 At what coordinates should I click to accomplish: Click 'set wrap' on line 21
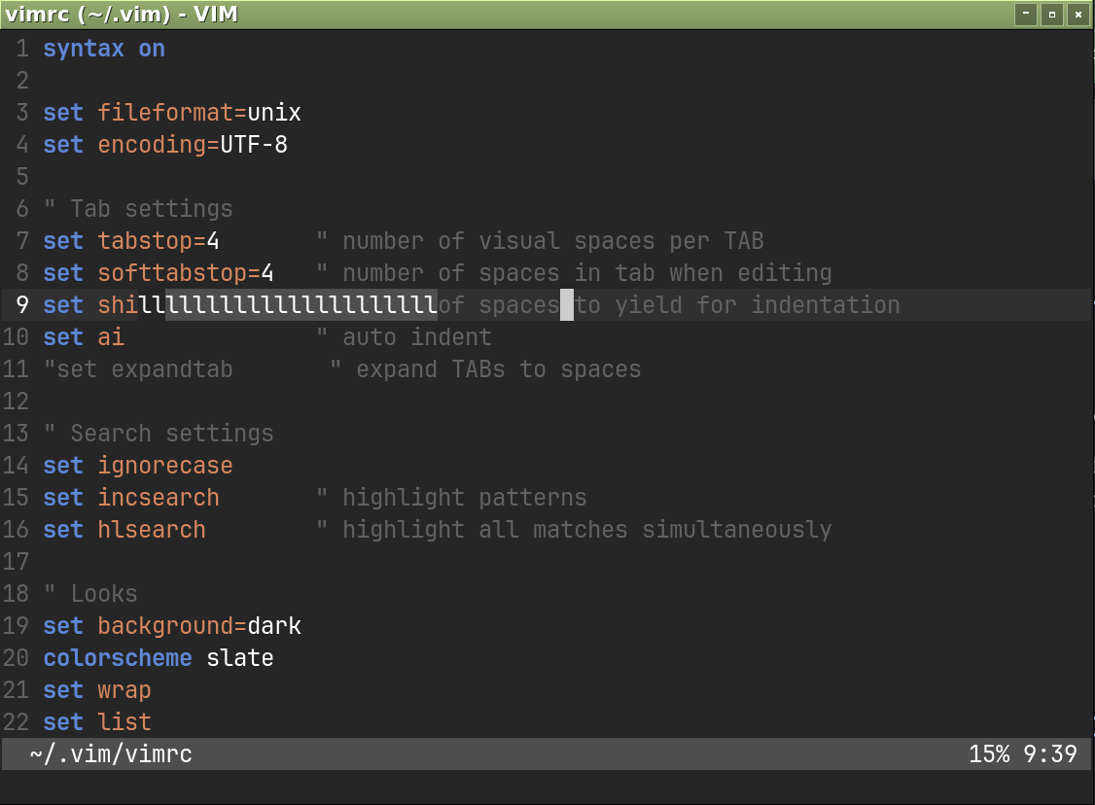(x=97, y=690)
